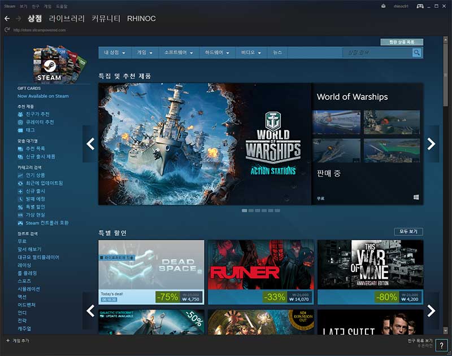Reload the store page

(7, 30)
